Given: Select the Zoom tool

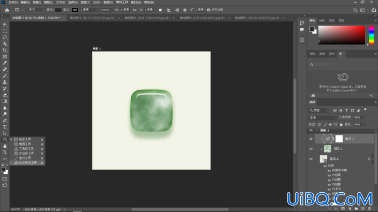Looking at the screenshot, I should pyautogui.click(x=5, y=153).
